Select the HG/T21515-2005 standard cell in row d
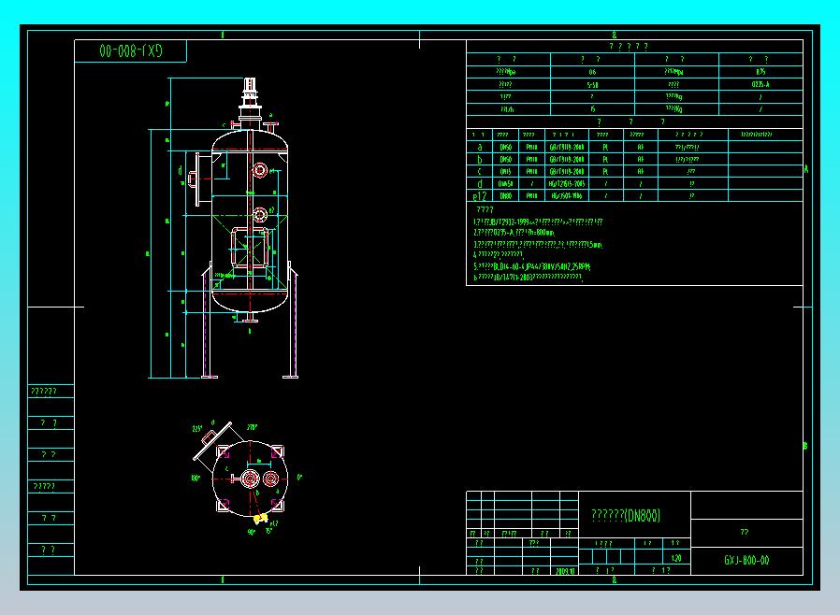Viewport: 840px width, 615px height. (x=567, y=183)
